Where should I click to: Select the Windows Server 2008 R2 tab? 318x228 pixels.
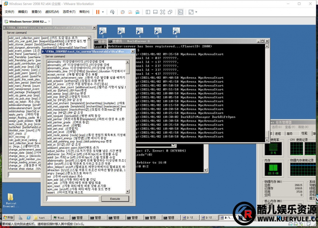coord(28,21)
